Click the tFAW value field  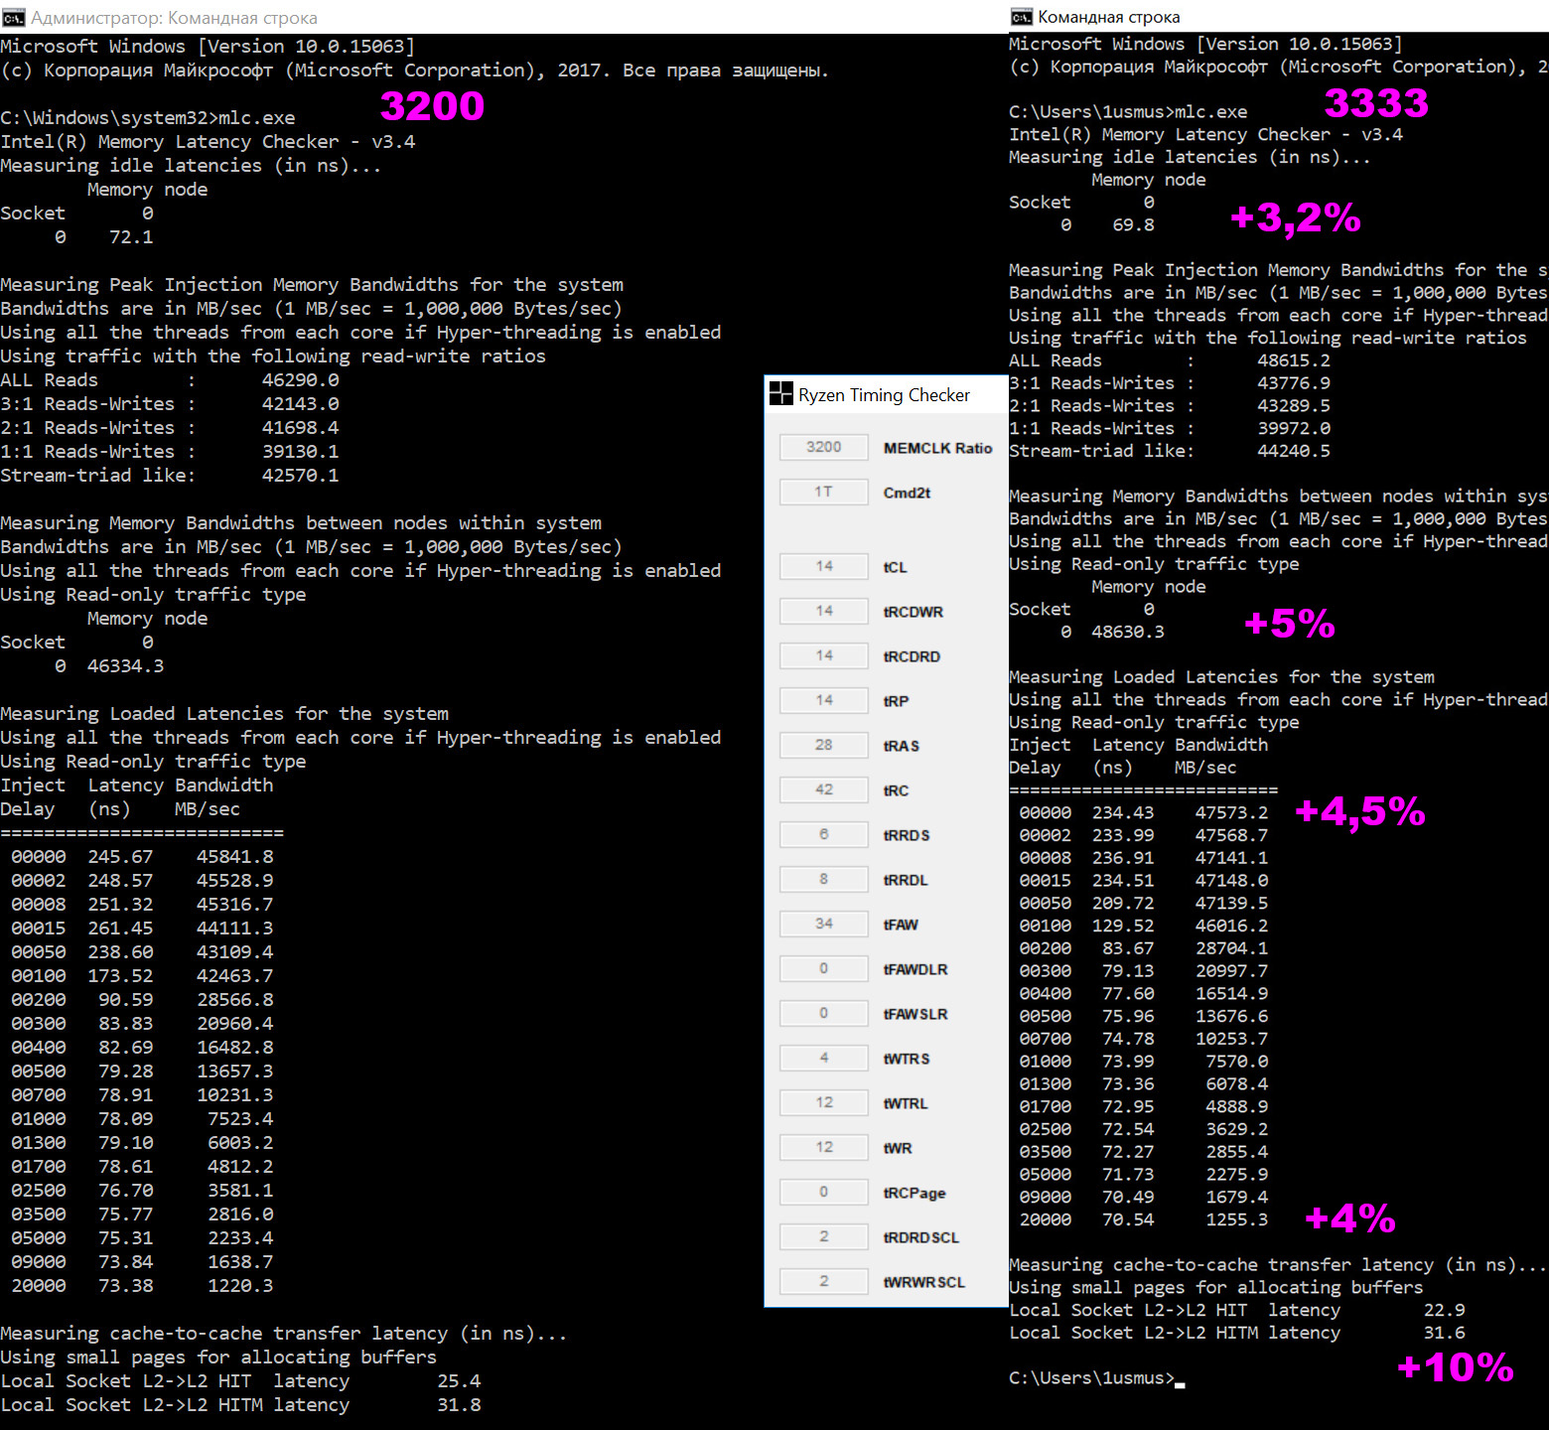(x=824, y=924)
